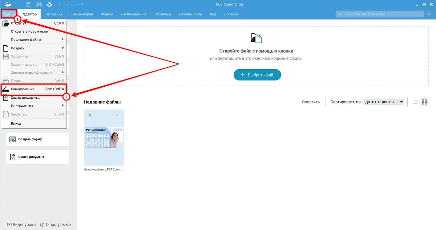The width and height of the screenshot is (436, 230).
Task: Click the save diskette icon in top toolbar
Action: click(x=29, y=4)
